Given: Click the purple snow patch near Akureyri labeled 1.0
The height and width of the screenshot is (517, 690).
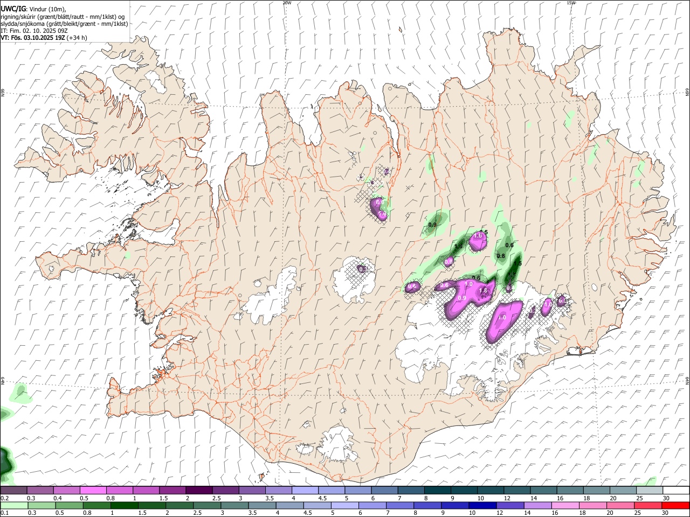Looking at the screenshot, I should pos(378,209).
